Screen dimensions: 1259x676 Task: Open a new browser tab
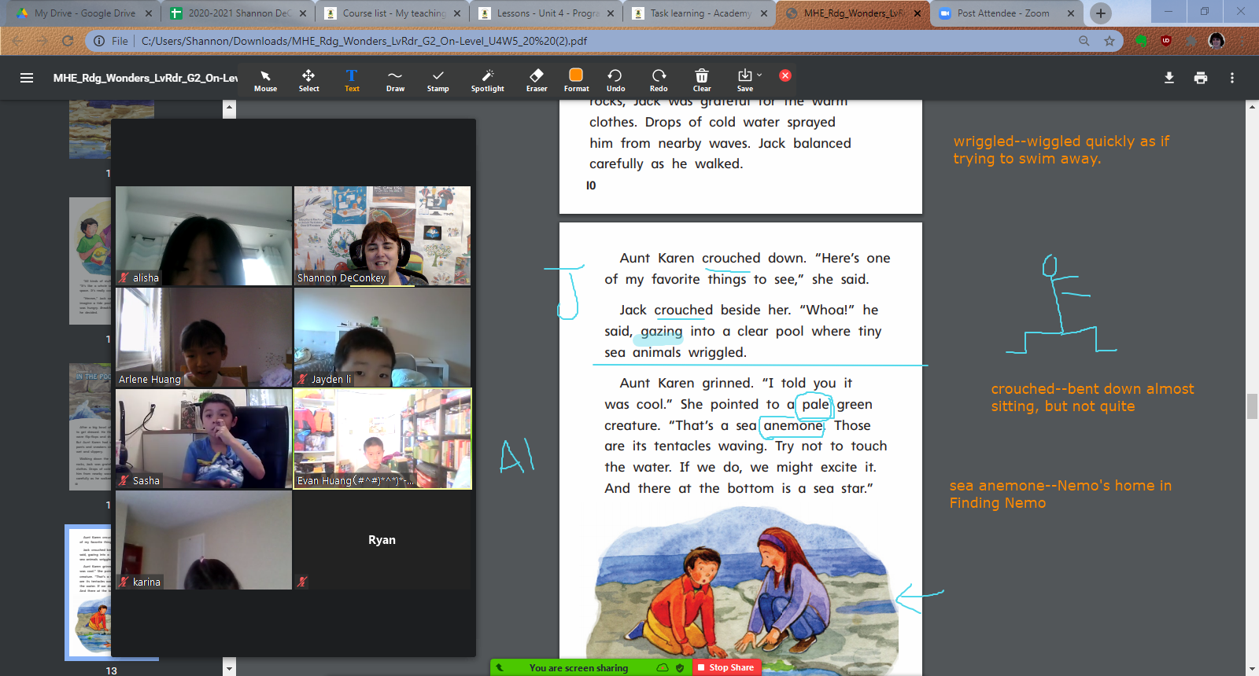pos(1101,13)
